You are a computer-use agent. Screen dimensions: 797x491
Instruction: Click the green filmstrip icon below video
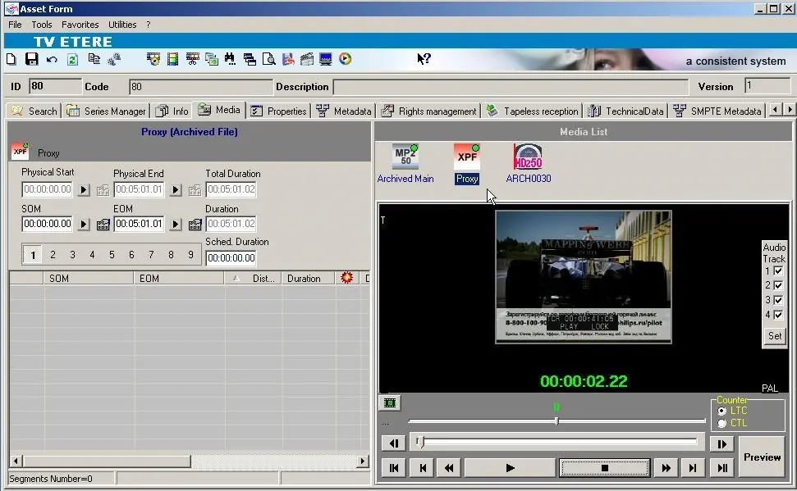(x=390, y=402)
